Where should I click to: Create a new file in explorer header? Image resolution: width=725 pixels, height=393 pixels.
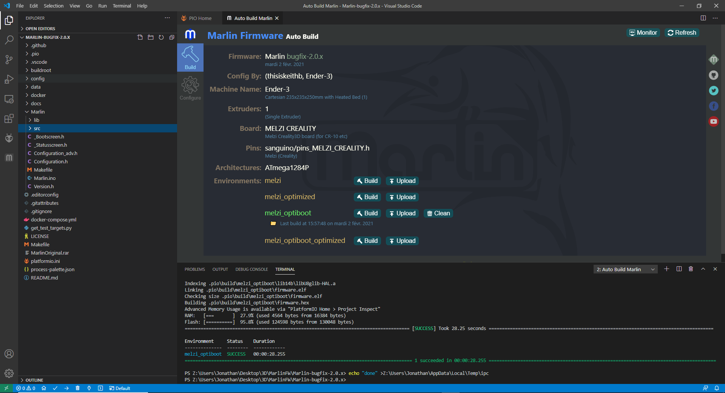(140, 37)
